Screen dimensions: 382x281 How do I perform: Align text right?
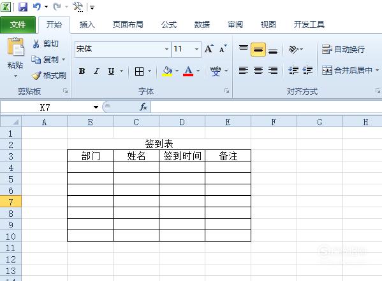coord(273,71)
